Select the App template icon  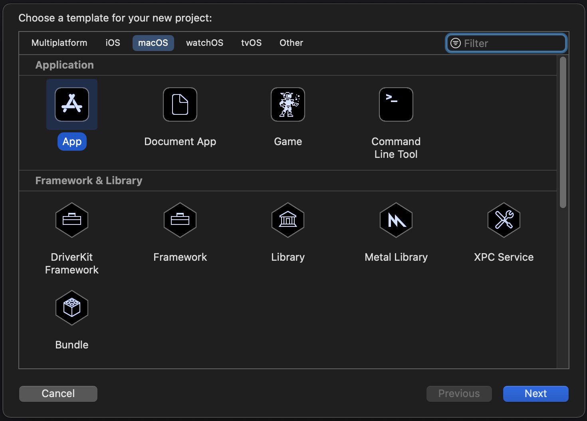72,104
